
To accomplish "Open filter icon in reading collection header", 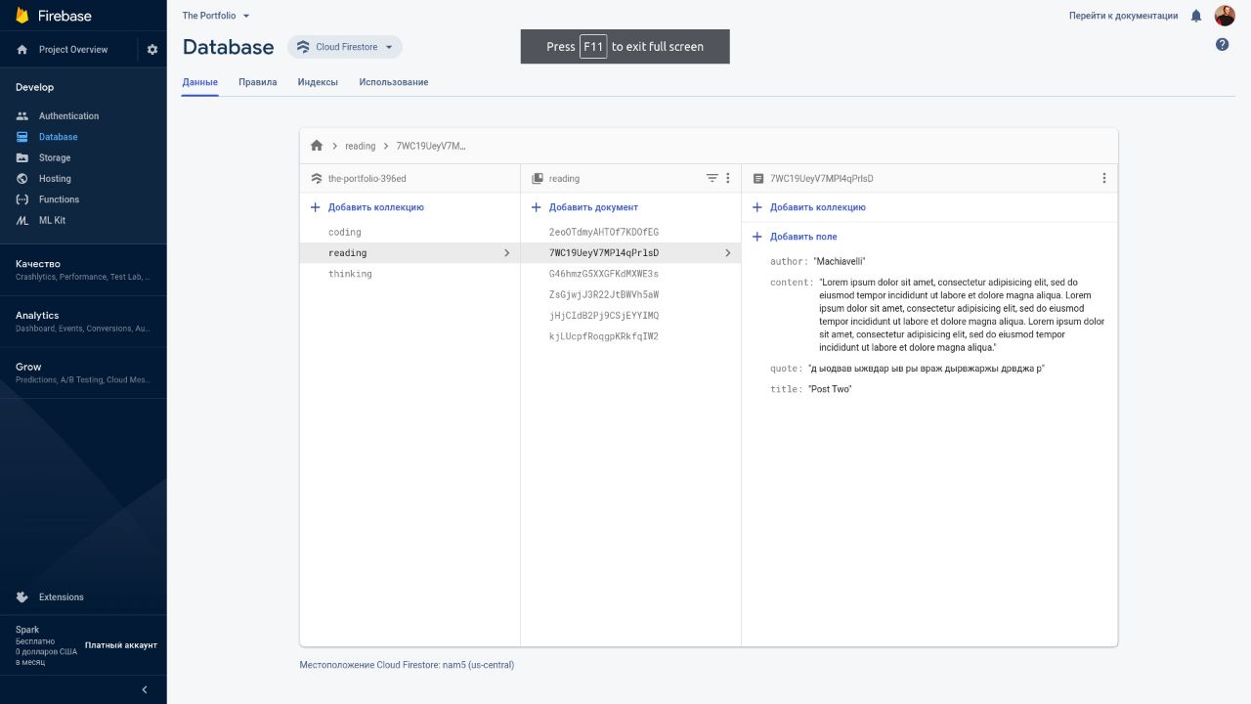I will pos(712,178).
